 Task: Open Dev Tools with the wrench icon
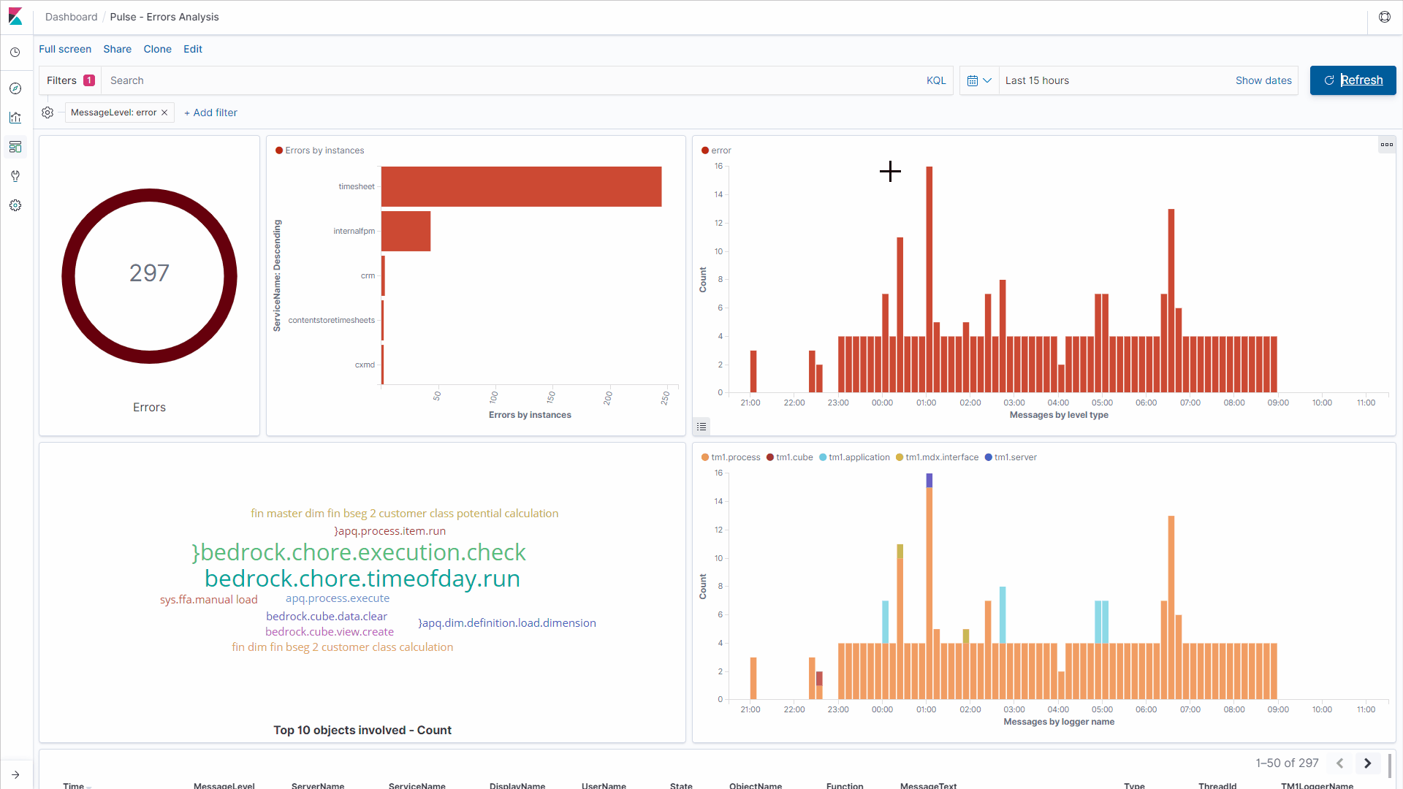(x=15, y=176)
